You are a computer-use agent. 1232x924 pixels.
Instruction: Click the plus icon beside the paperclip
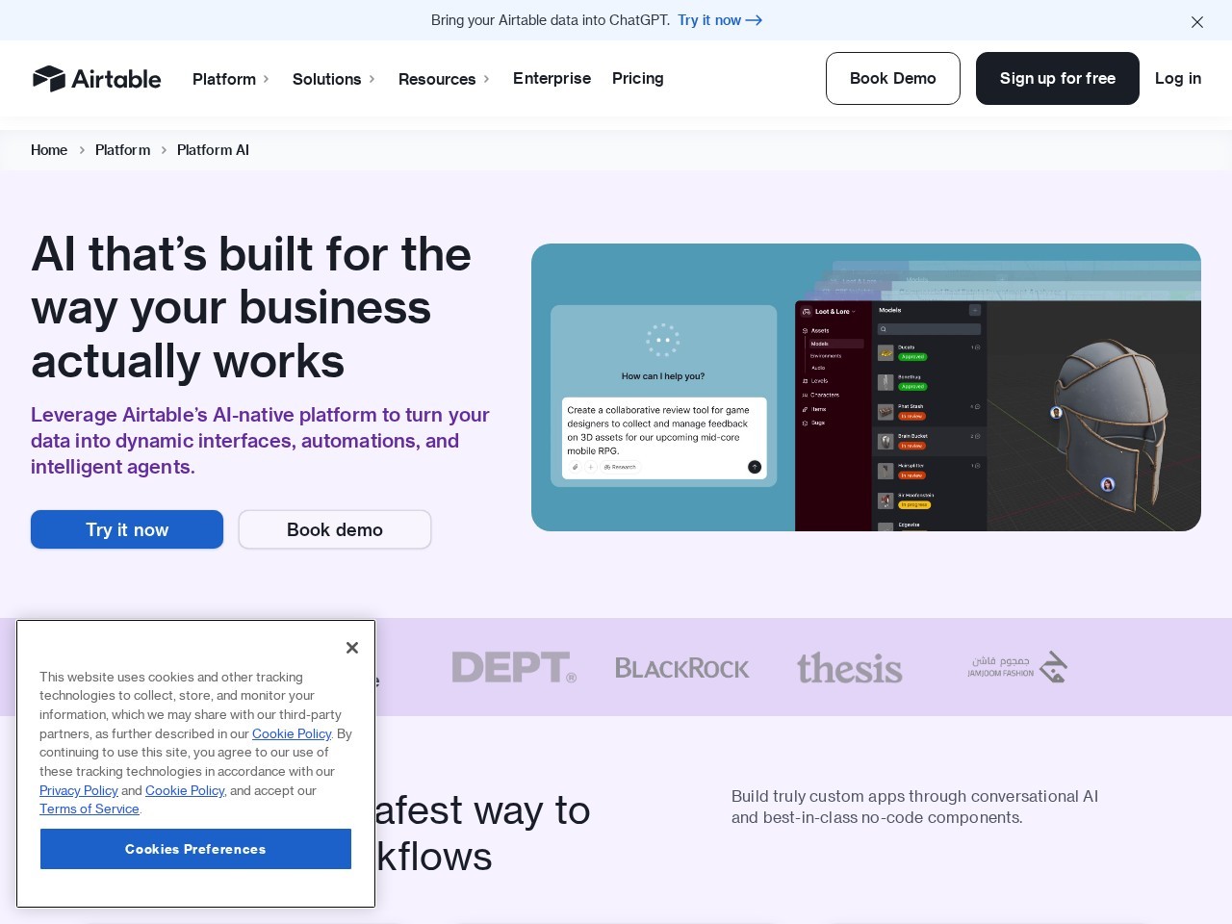(590, 467)
